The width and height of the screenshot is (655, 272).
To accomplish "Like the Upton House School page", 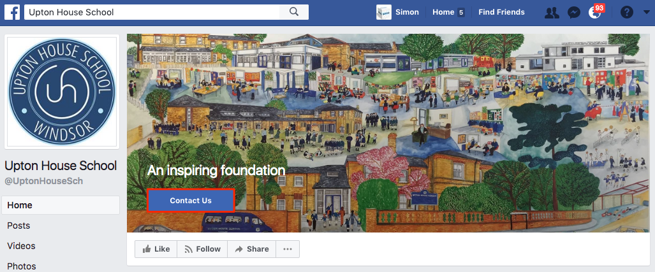I will point(156,249).
